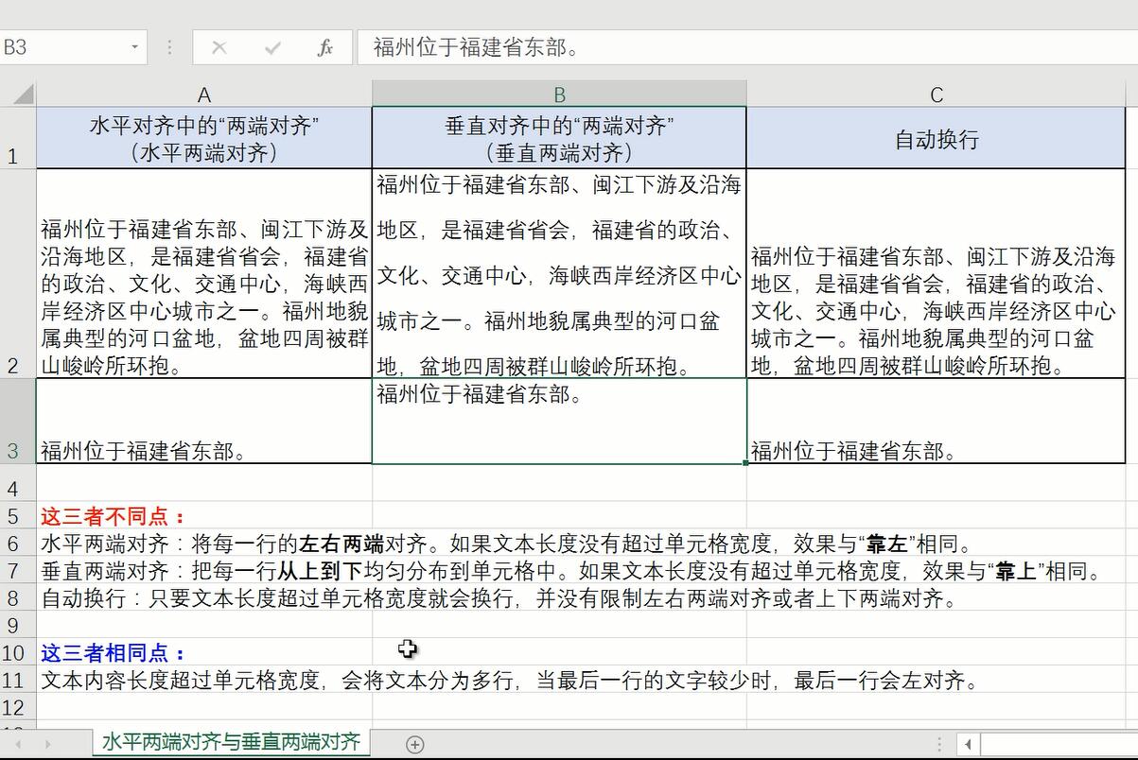
Task: Add a new sheet with plus icon
Action: (x=414, y=744)
